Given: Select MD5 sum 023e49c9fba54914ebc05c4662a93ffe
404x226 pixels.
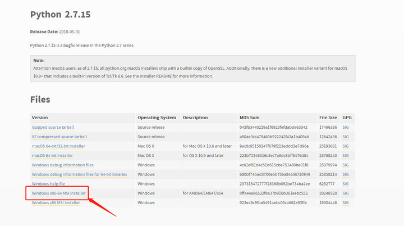Looking at the screenshot, I should coord(273,203).
